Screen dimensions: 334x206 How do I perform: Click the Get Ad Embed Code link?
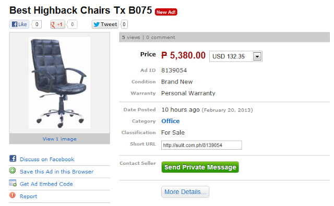(46, 184)
